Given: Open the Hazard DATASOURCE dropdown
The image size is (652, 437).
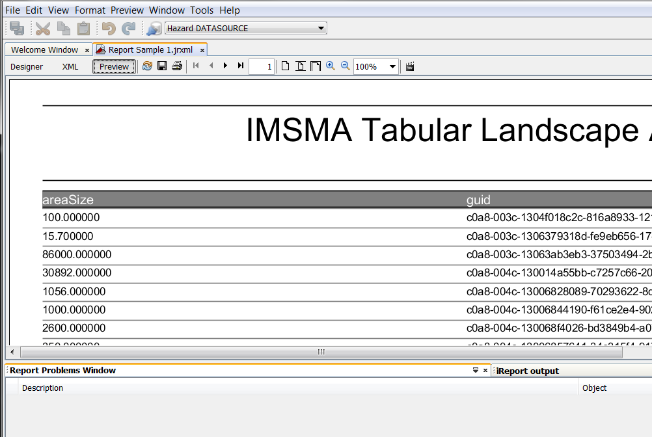Looking at the screenshot, I should 321,28.
